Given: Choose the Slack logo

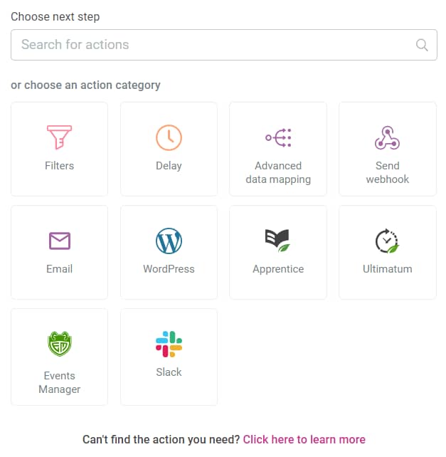Looking at the screenshot, I should pyautogui.click(x=169, y=344).
